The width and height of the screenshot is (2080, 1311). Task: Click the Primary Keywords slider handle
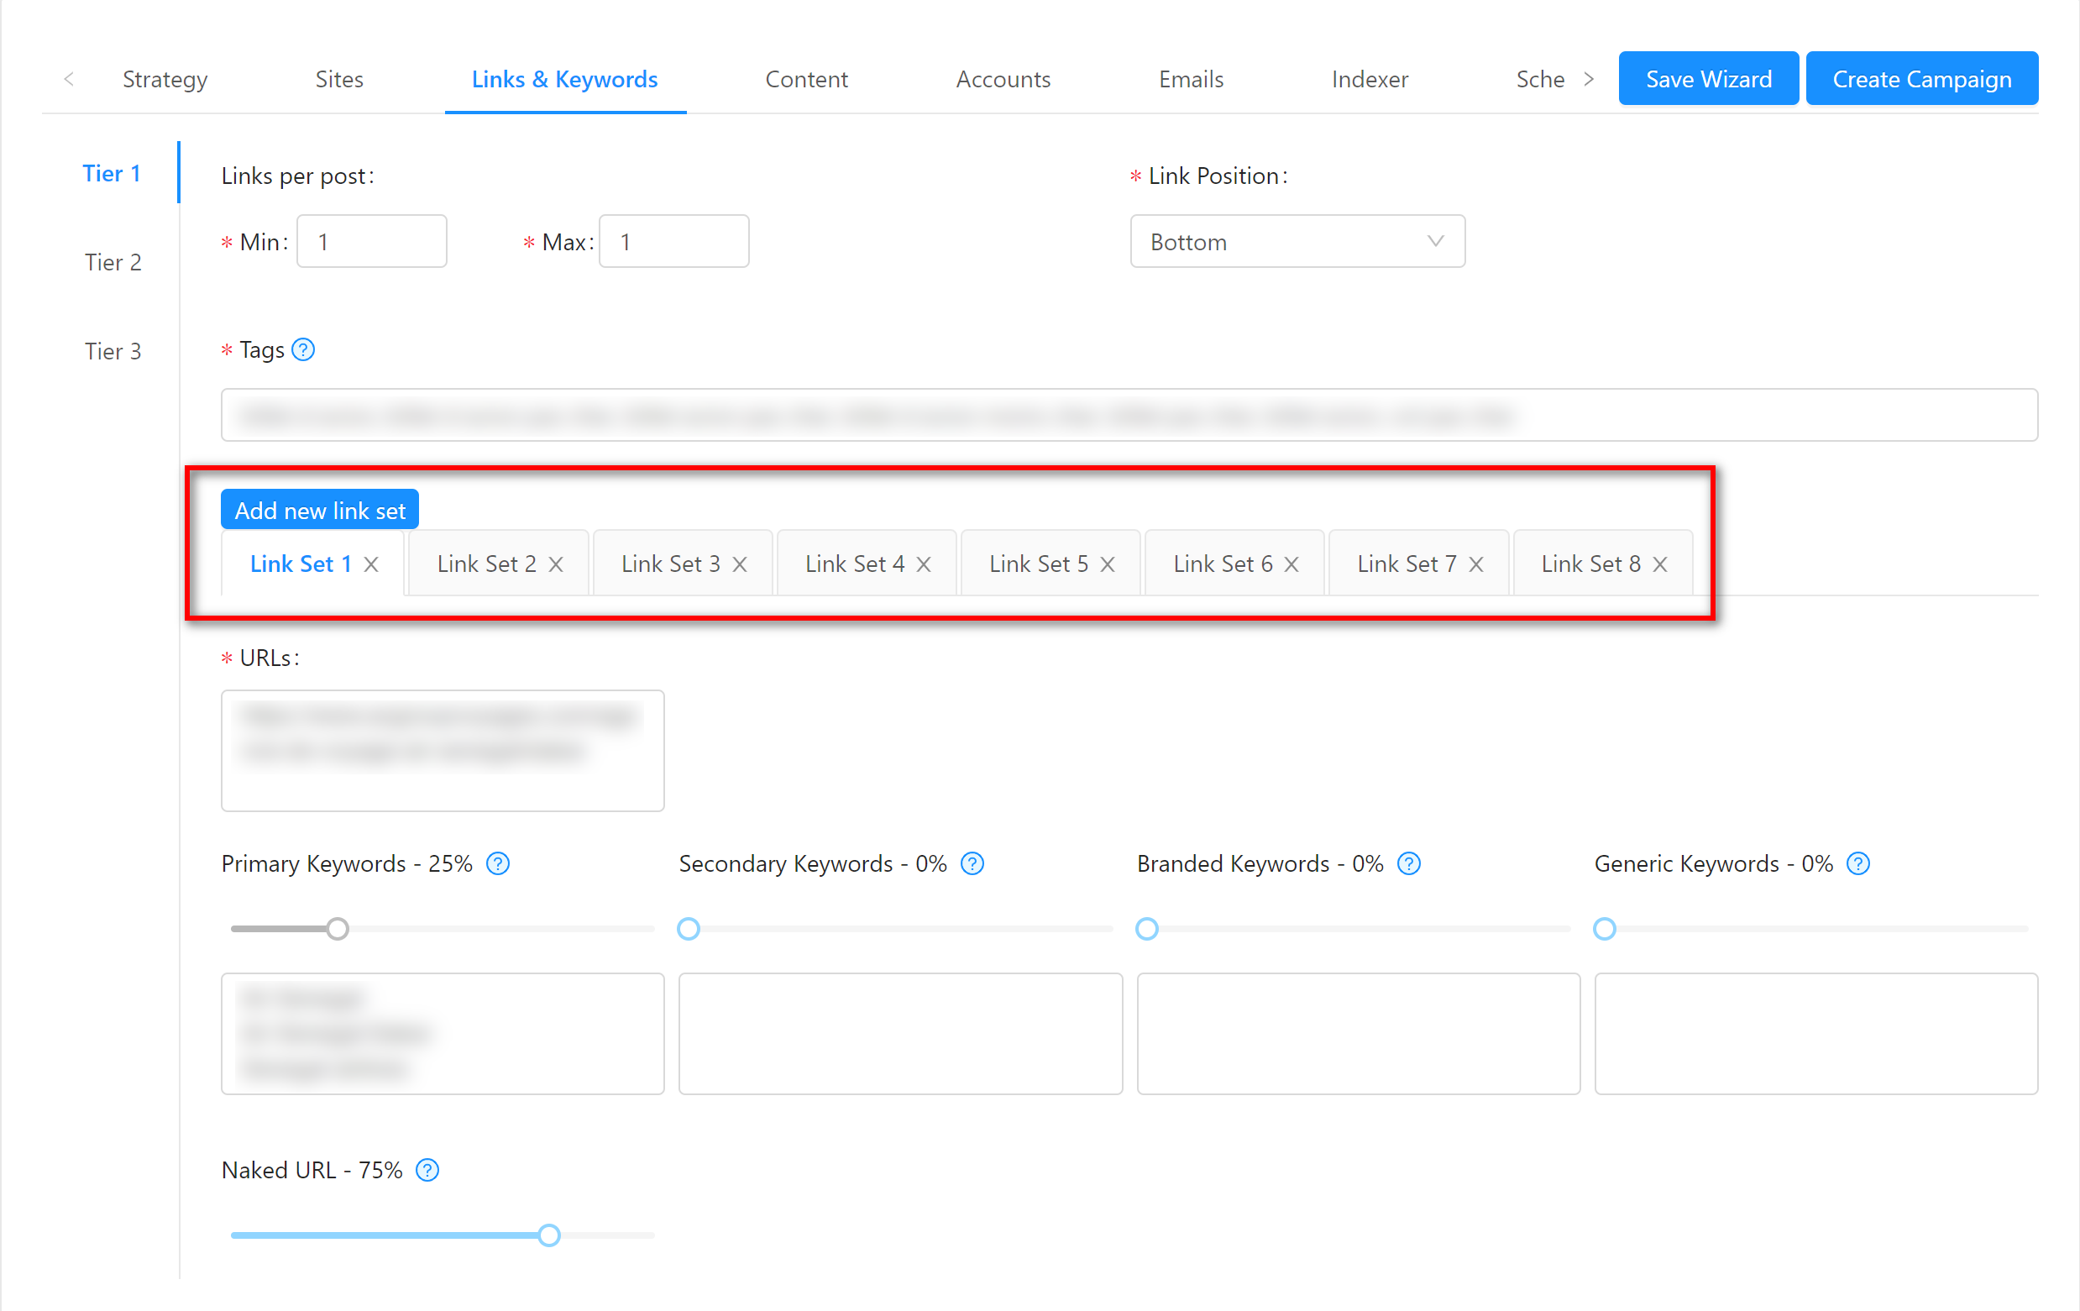point(338,929)
